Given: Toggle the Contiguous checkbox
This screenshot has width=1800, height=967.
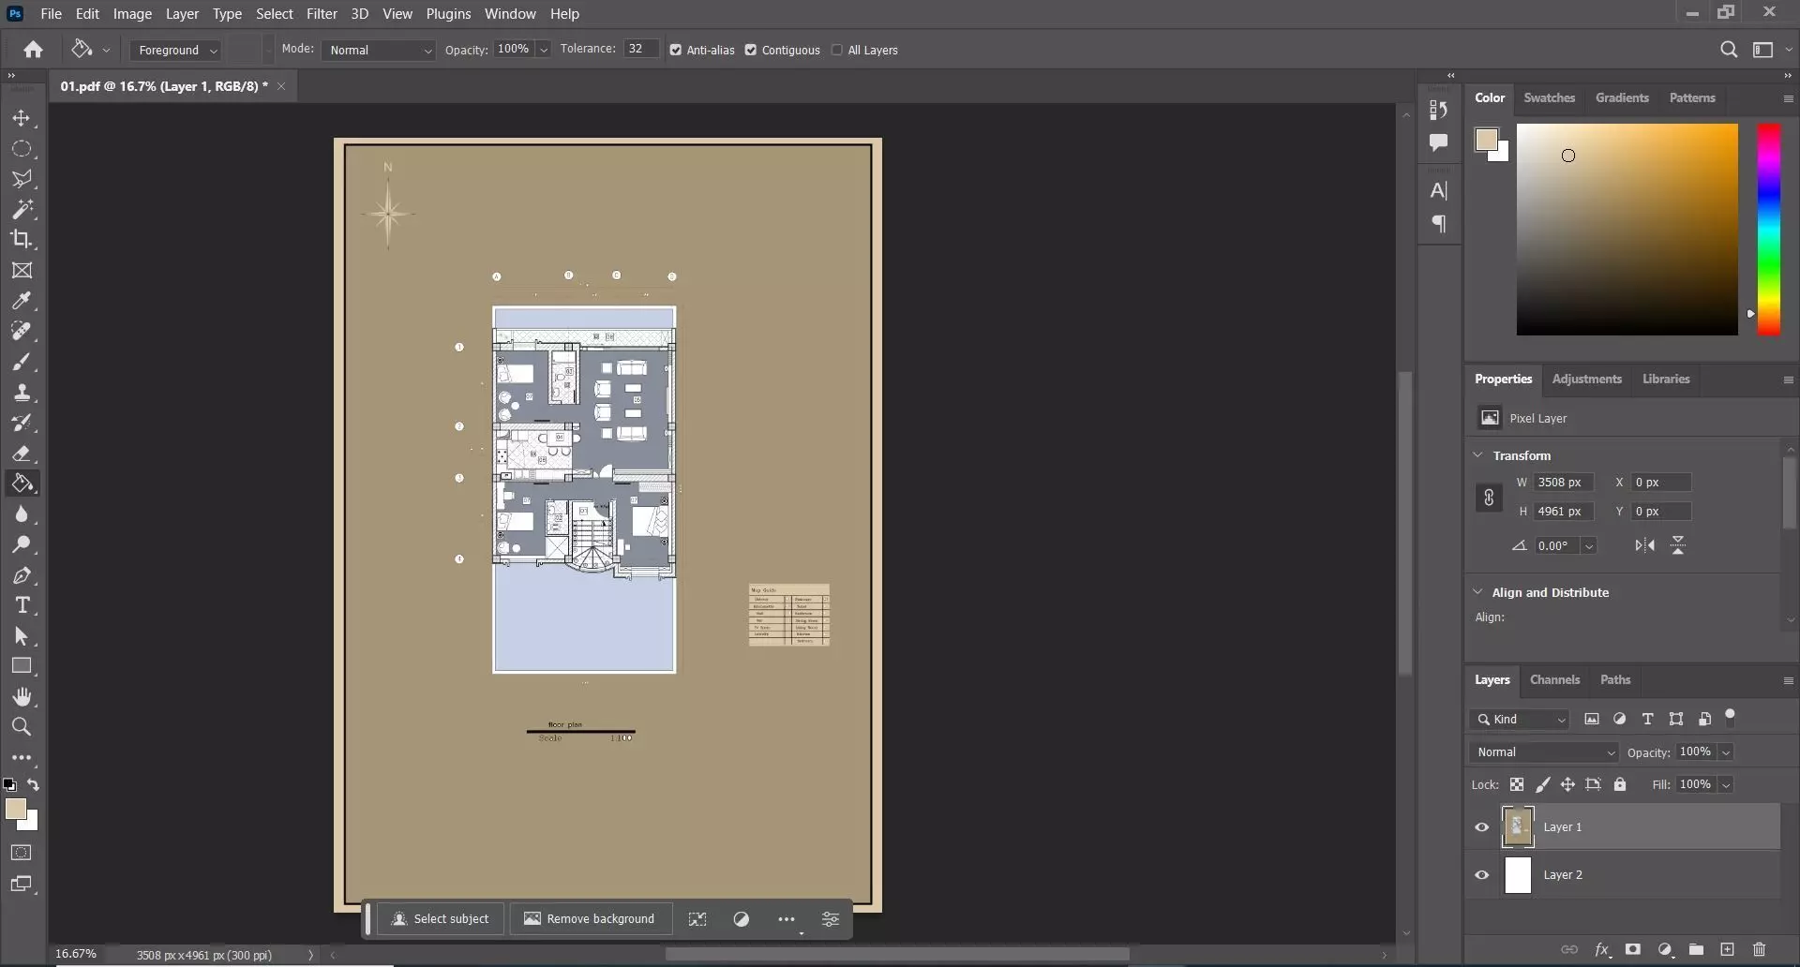Looking at the screenshot, I should (750, 50).
